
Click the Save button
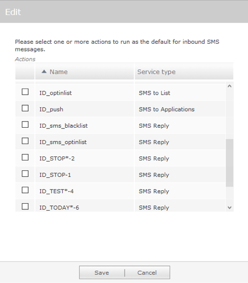(102, 272)
